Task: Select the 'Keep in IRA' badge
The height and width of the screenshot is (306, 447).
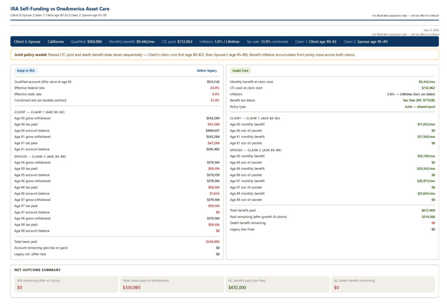Action: point(26,70)
